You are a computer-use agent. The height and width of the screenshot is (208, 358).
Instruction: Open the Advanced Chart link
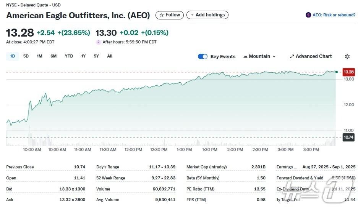[x=313, y=56]
